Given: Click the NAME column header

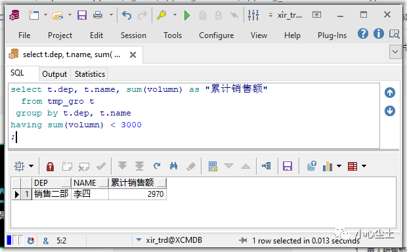Looking at the screenshot, I should (x=90, y=182).
